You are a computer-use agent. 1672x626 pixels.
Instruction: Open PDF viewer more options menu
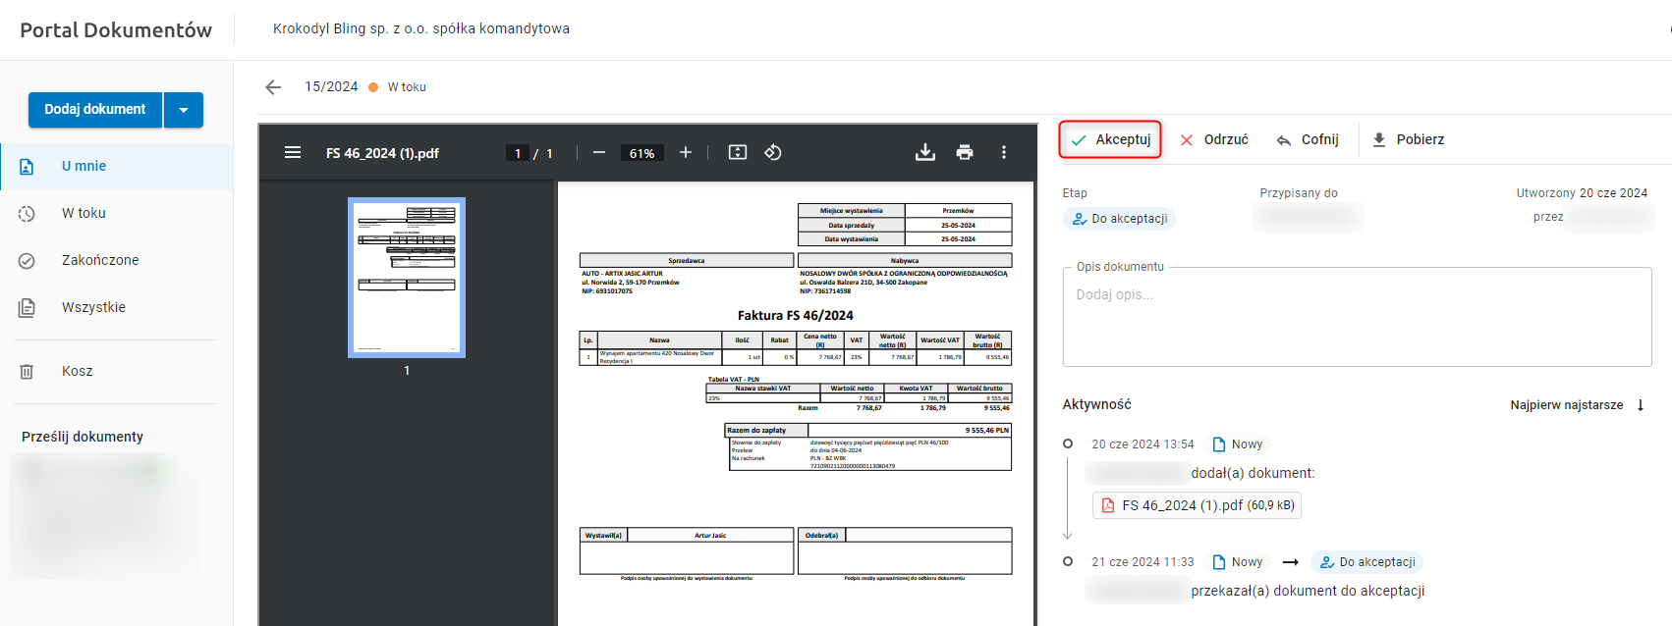(1003, 152)
